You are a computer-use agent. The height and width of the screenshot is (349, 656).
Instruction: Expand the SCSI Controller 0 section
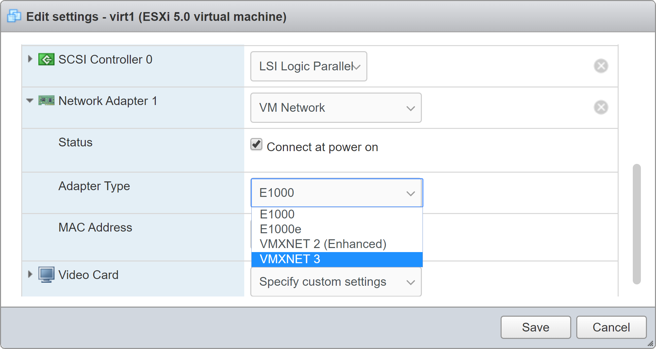pyautogui.click(x=30, y=59)
